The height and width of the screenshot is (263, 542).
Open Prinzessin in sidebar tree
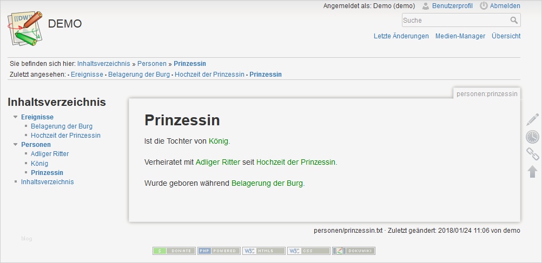coord(47,173)
